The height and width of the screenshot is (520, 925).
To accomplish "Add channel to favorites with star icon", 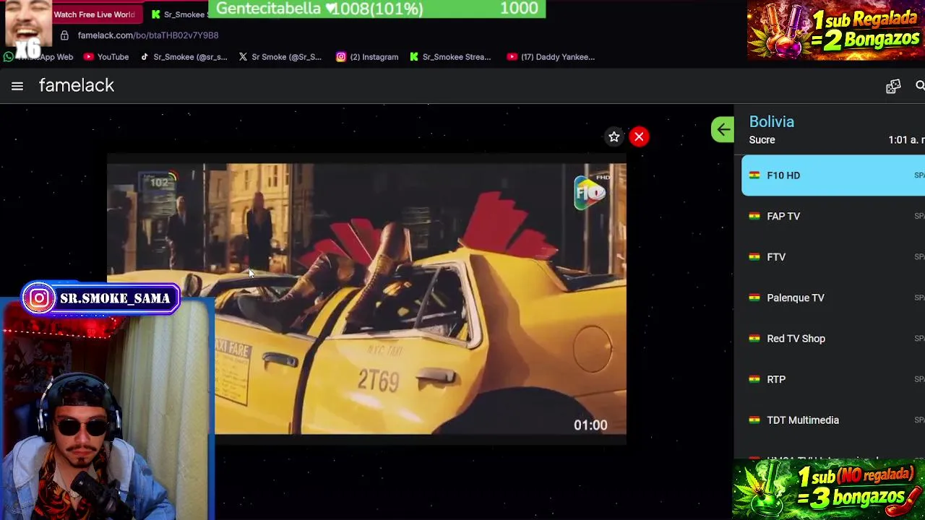I will (x=614, y=136).
